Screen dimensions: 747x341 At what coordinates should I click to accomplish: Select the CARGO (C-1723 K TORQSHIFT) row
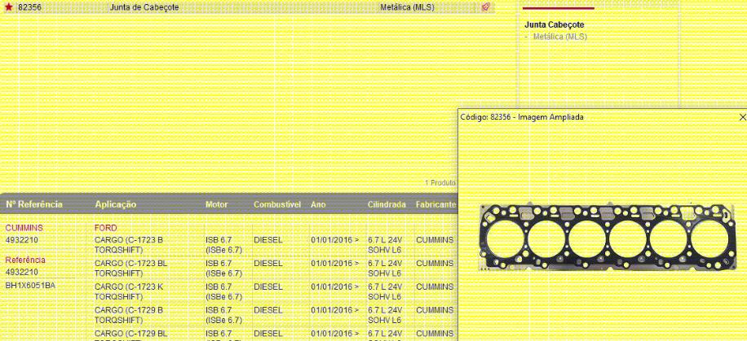pyautogui.click(x=129, y=291)
